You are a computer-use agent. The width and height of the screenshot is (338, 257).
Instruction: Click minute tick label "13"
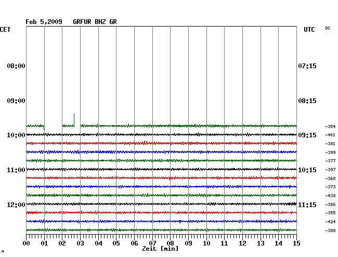click(x=261, y=243)
